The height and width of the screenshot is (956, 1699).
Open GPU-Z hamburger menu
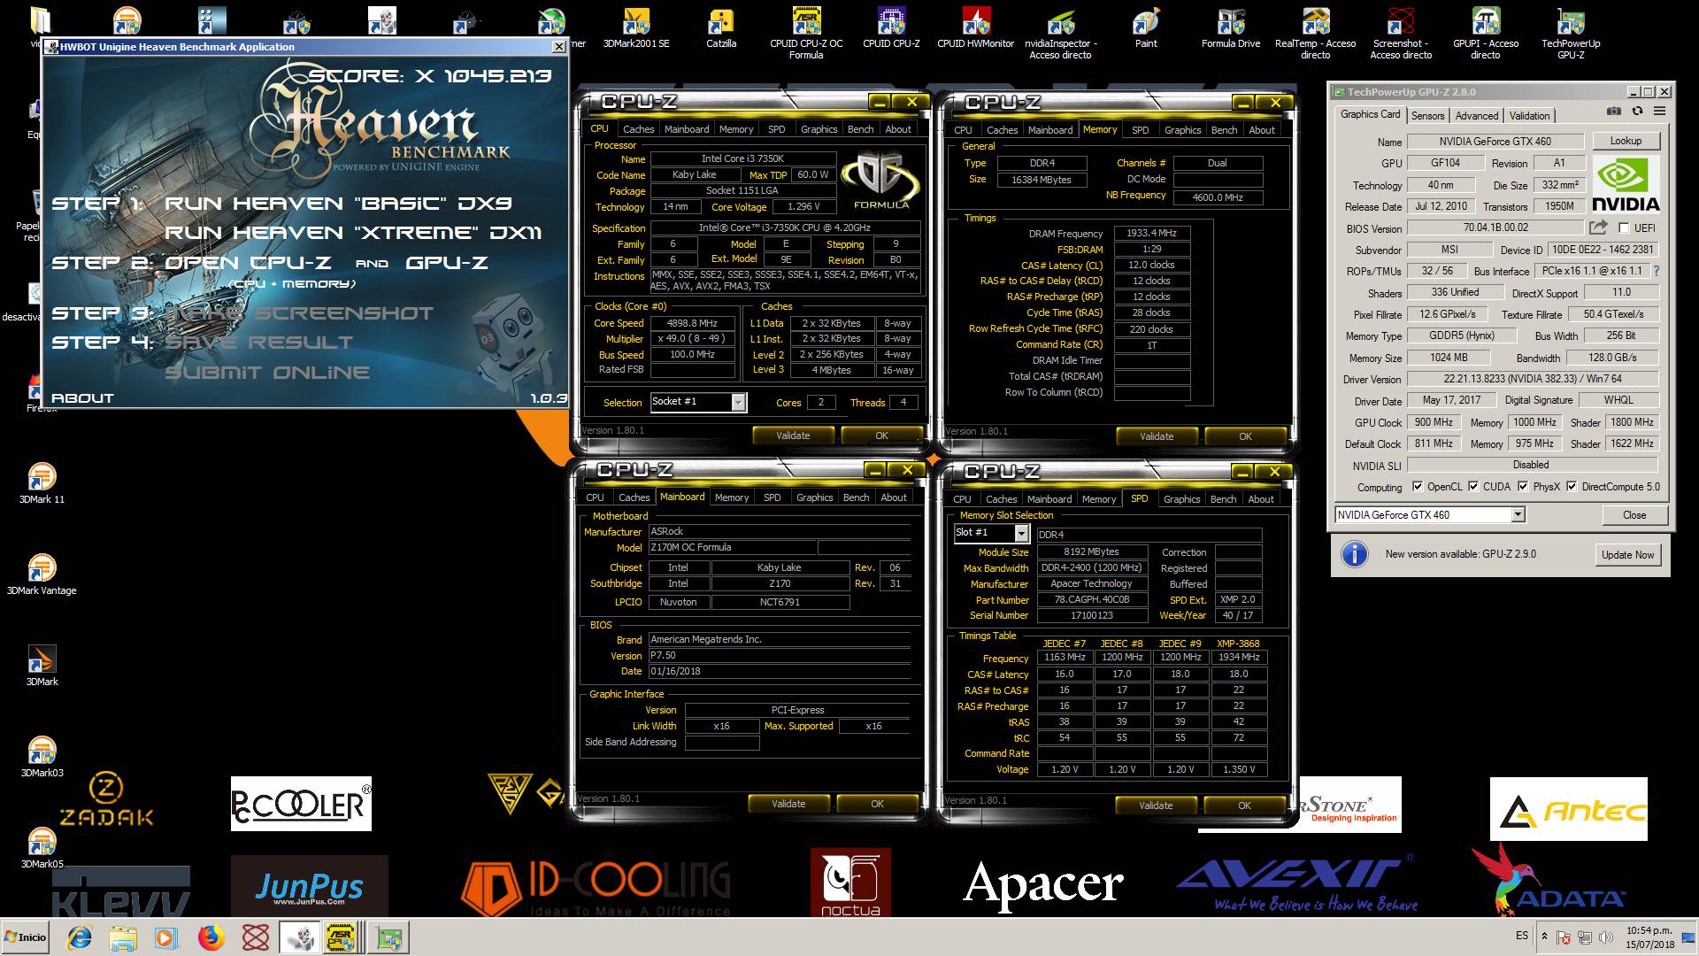1659,112
